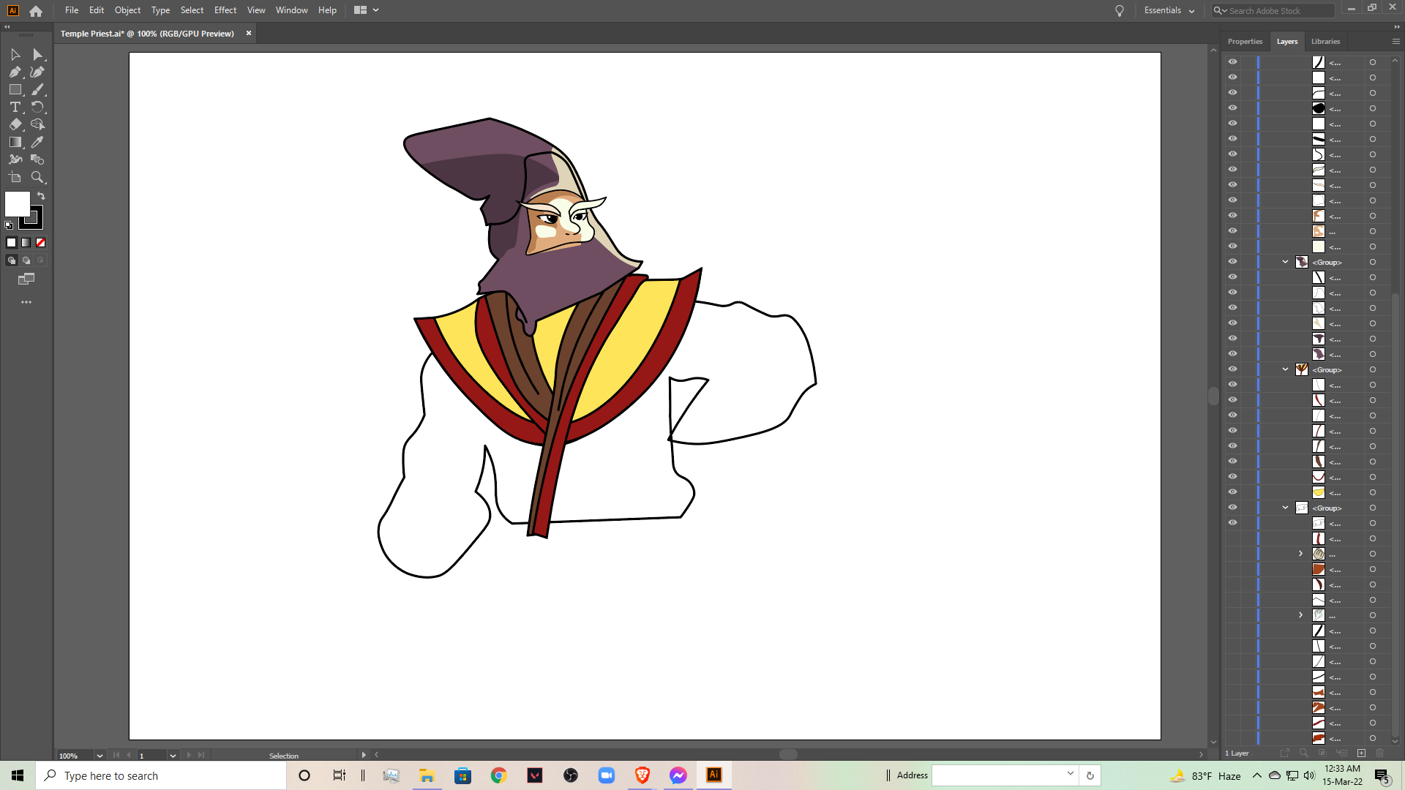The image size is (1405, 790).
Task: Locate object magnifier in Layers panel
Action: pos(1303,753)
